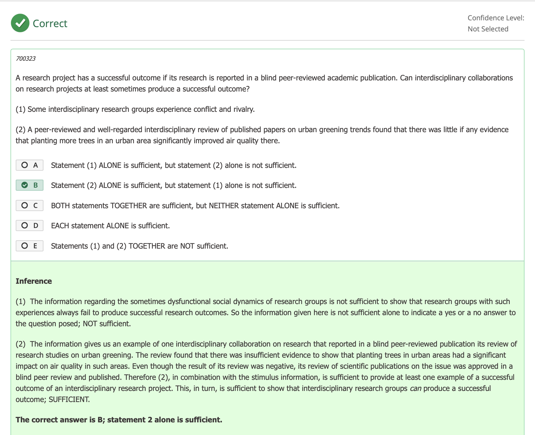This screenshot has width=535, height=435.
Task: Click statement (1) about conflict and rivalry
Action: [x=135, y=109]
